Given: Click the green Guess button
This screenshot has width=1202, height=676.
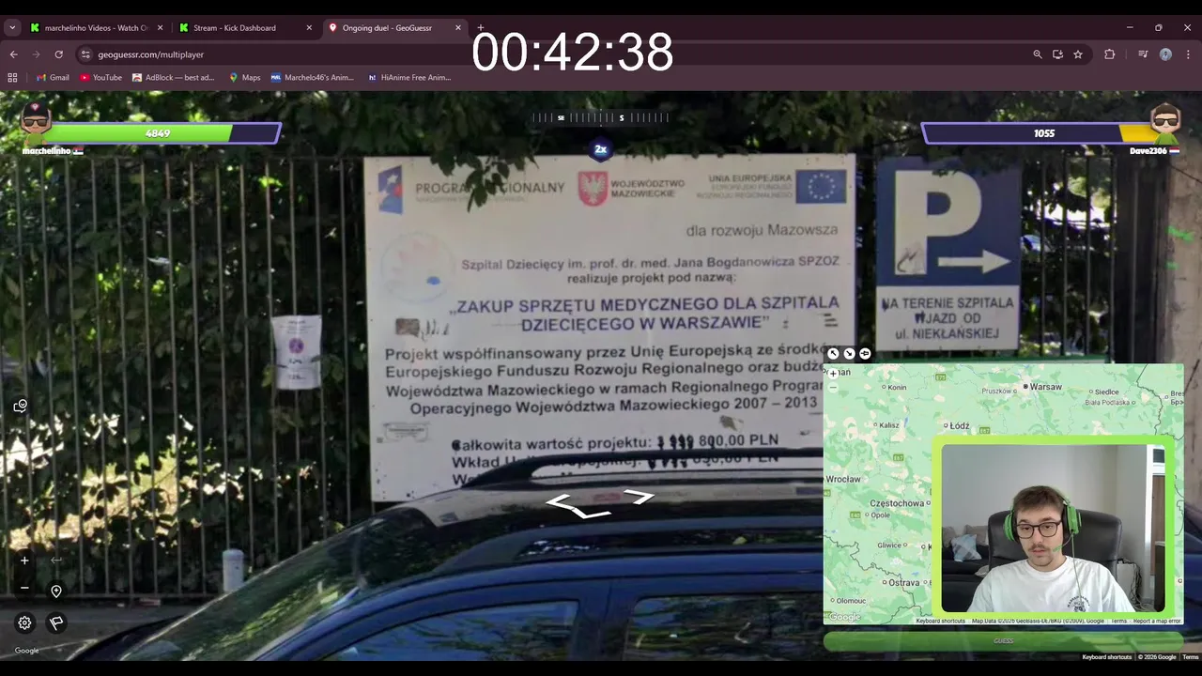Looking at the screenshot, I should click(x=1003, y=641).
